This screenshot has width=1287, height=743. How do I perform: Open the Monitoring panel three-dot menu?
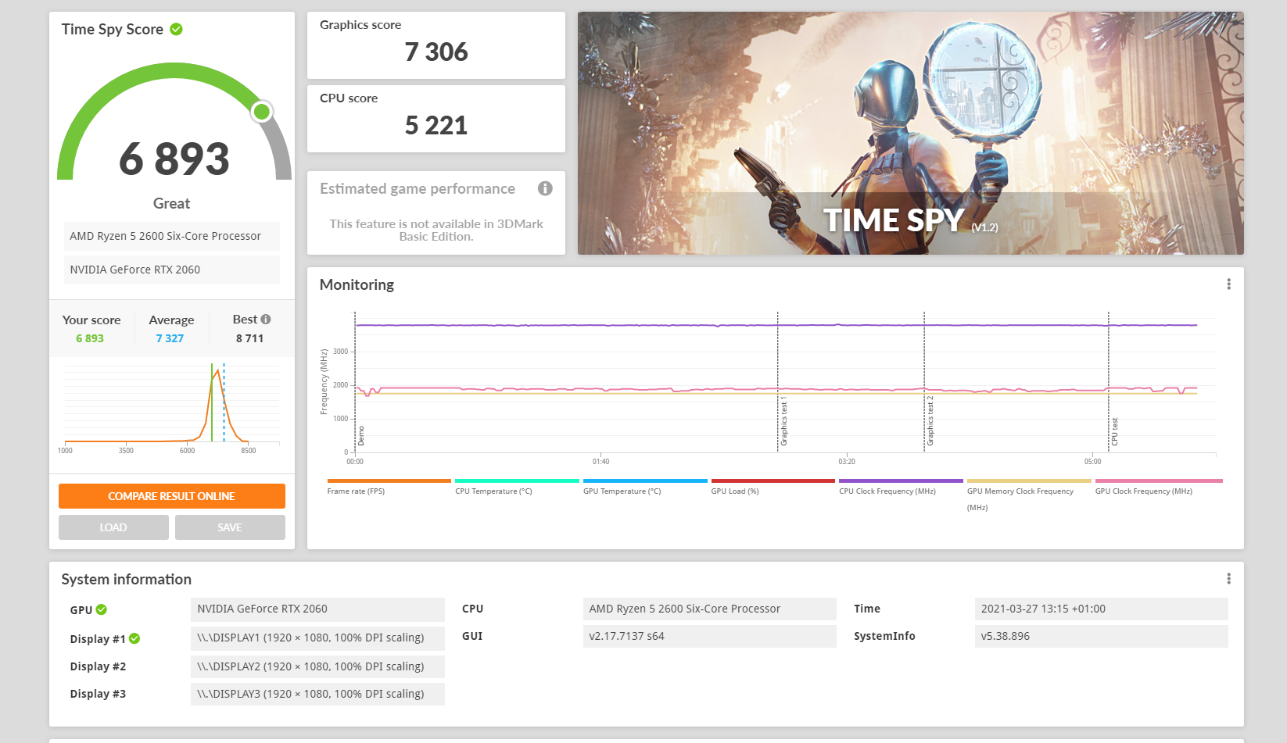[x=1228, y=284]
